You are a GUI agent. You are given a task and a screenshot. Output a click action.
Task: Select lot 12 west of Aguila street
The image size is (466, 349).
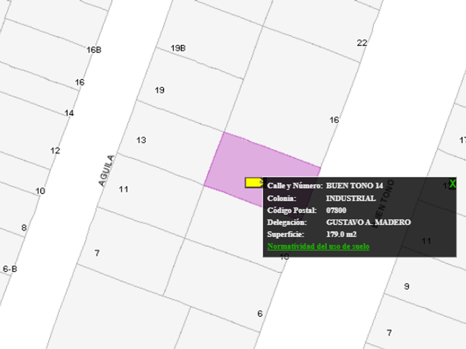(x=55, y=151)
